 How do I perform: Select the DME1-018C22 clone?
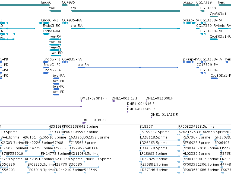tap(157, 123)
